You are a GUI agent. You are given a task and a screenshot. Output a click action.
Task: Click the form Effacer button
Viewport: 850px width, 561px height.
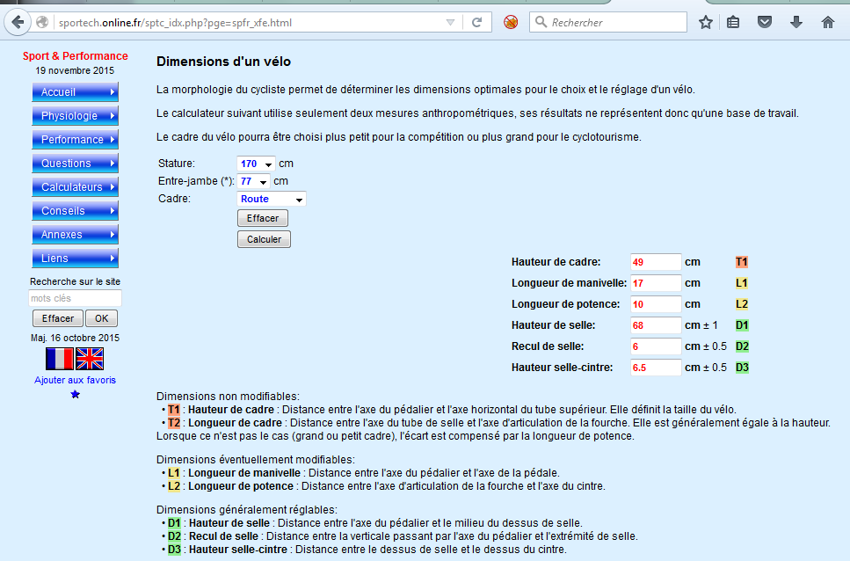(x=262, y=218)
